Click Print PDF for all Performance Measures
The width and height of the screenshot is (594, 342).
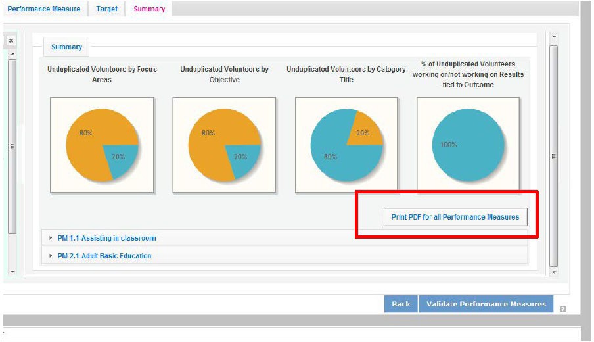coord(455,217)
